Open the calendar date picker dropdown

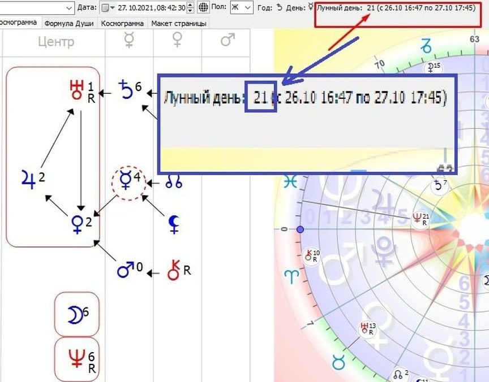pos(108,7)
